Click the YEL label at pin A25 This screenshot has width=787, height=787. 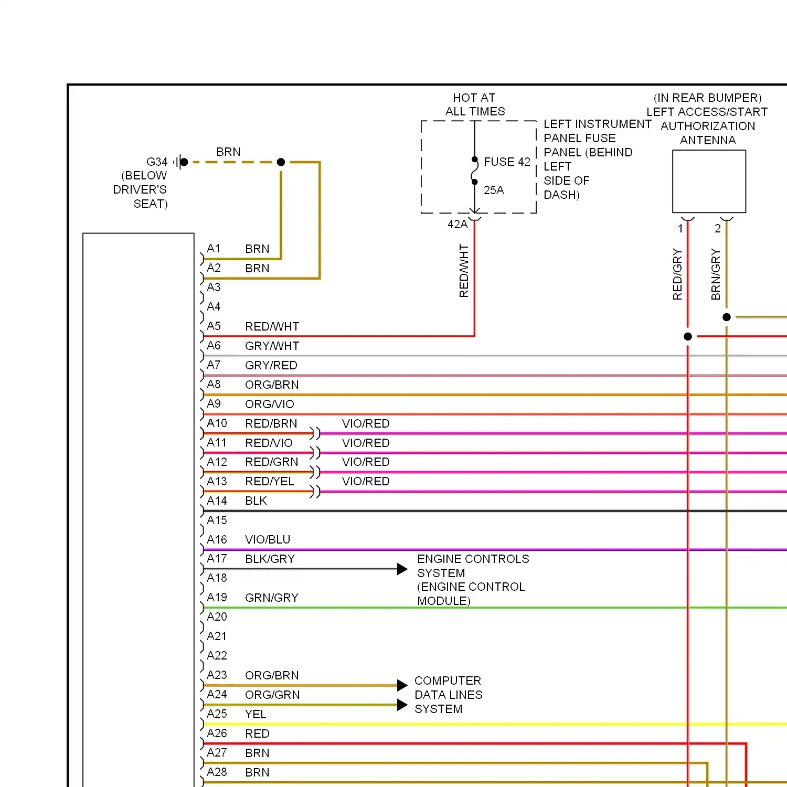point(256,714)
